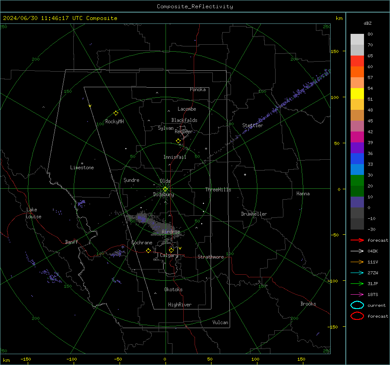This screenshot has width=390, height=365.
Task: Click the dBZ legend heading
Action: 367,23
